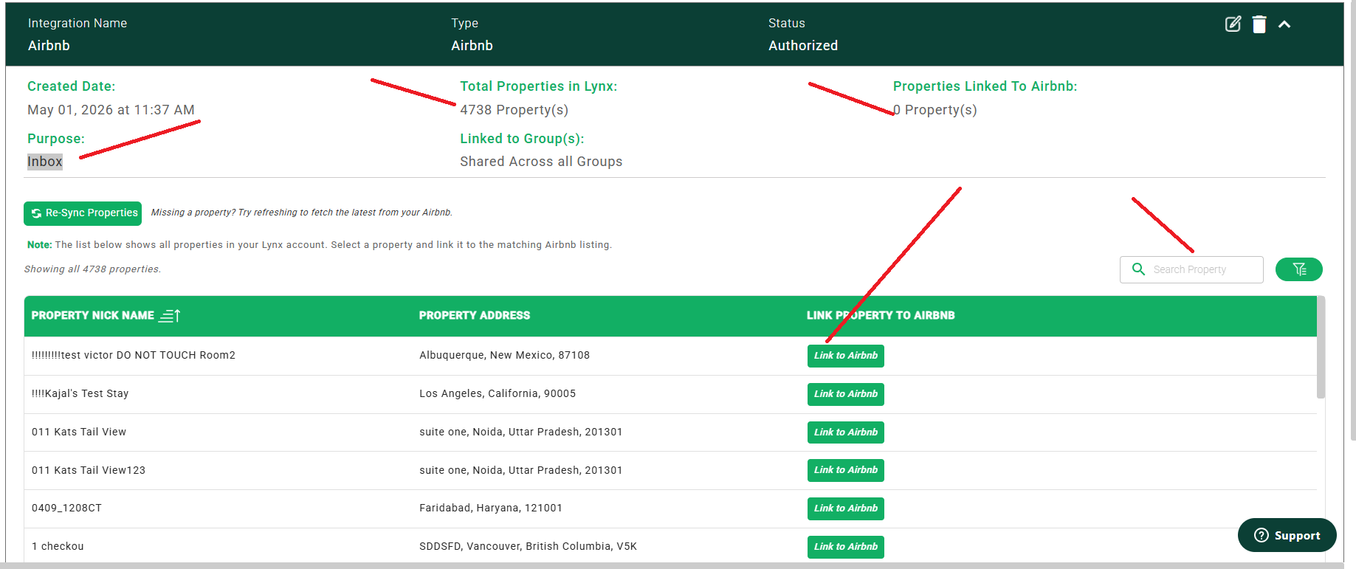Link 1 checkou property to Airbnb
Screen dimensions: 1356x569
[846, 547]
